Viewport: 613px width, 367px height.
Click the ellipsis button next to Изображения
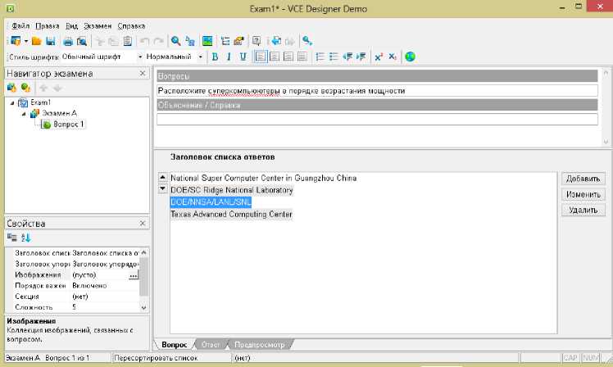[134, 275]
